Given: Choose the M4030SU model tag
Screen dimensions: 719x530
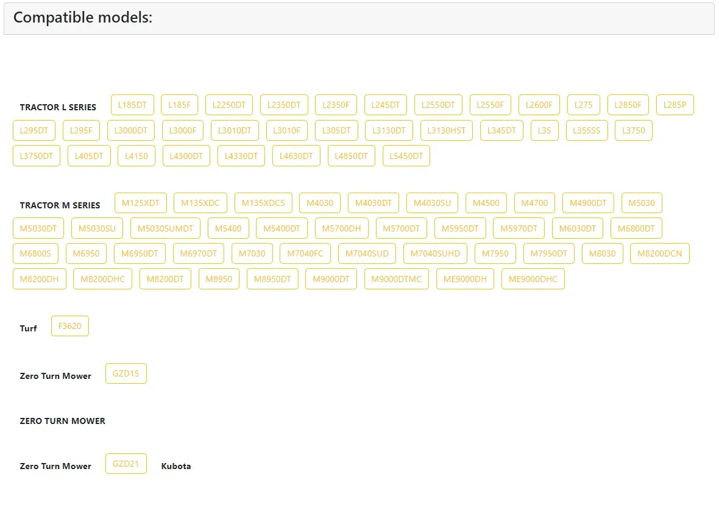Looking at the screenshot, I should [432, 203].
